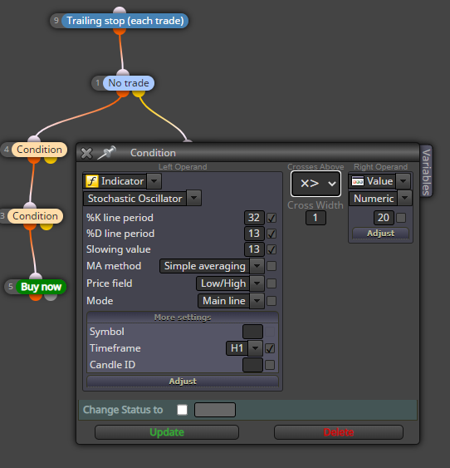Select the Condition block numbered 3
The width and height of the screenshot is (450, 468).
35,216
